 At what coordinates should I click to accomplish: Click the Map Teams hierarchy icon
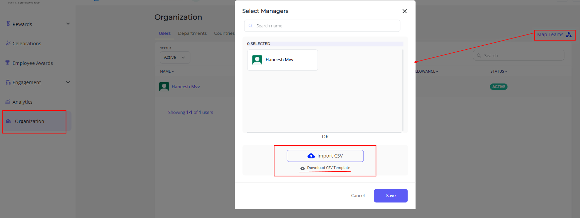pos(569,34)
